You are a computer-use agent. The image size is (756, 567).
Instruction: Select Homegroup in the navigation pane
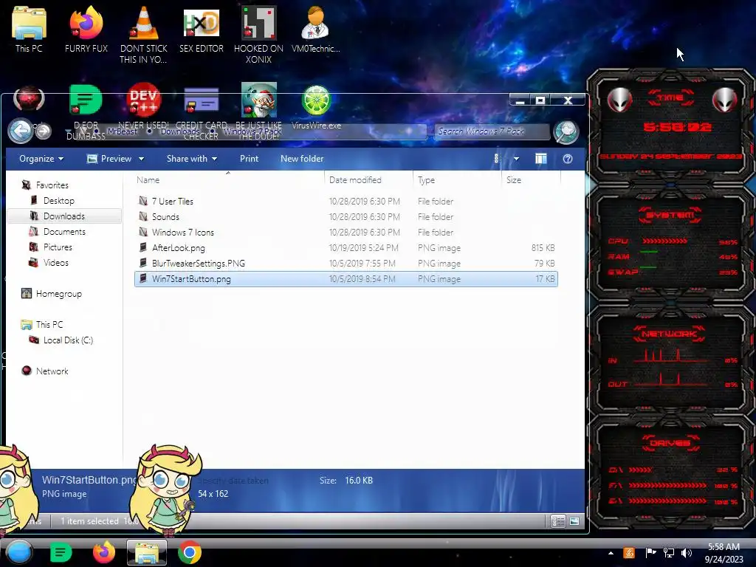[59, 294]
